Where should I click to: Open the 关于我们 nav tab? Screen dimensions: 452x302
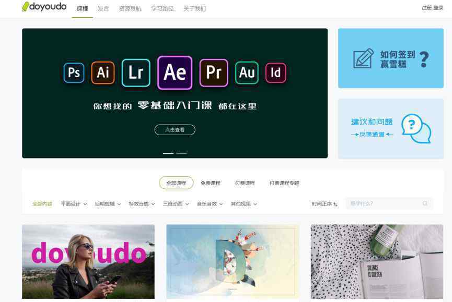click(x=195, y=9)
